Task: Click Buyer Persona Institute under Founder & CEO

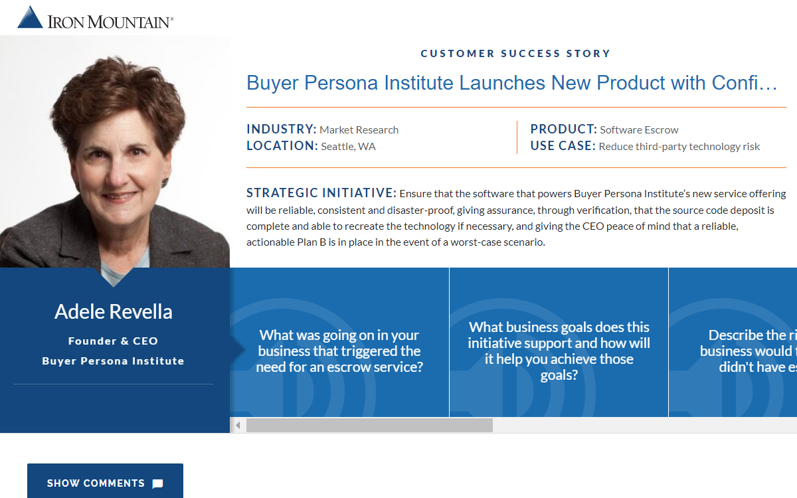Action: [113, 361]
